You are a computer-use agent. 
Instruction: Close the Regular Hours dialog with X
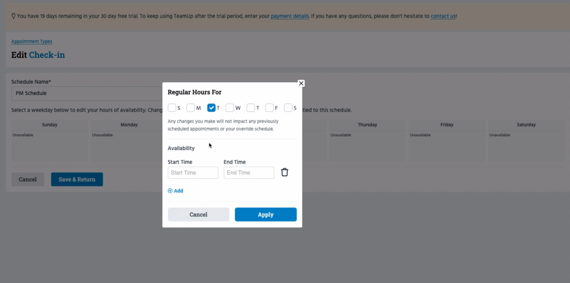(301, 83)
